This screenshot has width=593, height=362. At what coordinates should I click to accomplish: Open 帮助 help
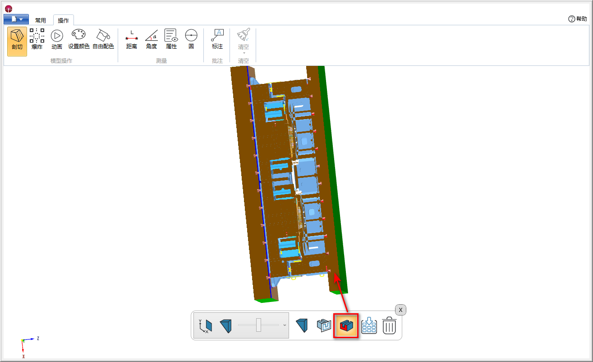(578, 19)
